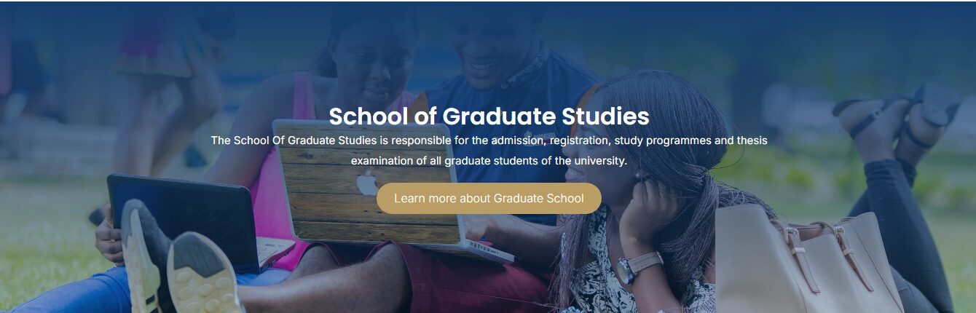976x313 pixels.
Task: Click the Apple logo on the laptop lid
Action: (368, 182)
